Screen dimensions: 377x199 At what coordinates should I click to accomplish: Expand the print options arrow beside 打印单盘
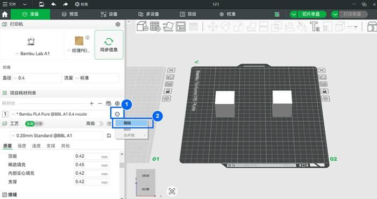click(335, 14)
